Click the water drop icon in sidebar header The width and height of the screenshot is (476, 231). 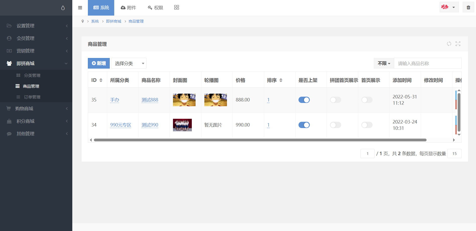tap(63, 8)
